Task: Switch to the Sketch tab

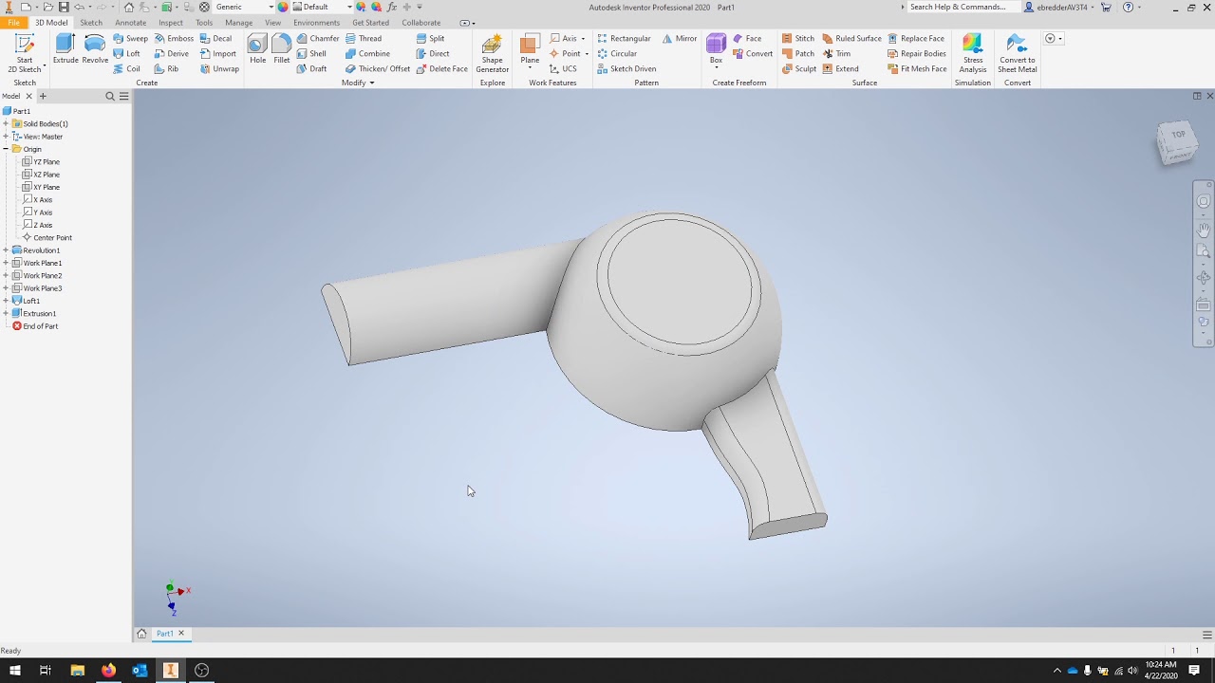Action: (91, 23)
